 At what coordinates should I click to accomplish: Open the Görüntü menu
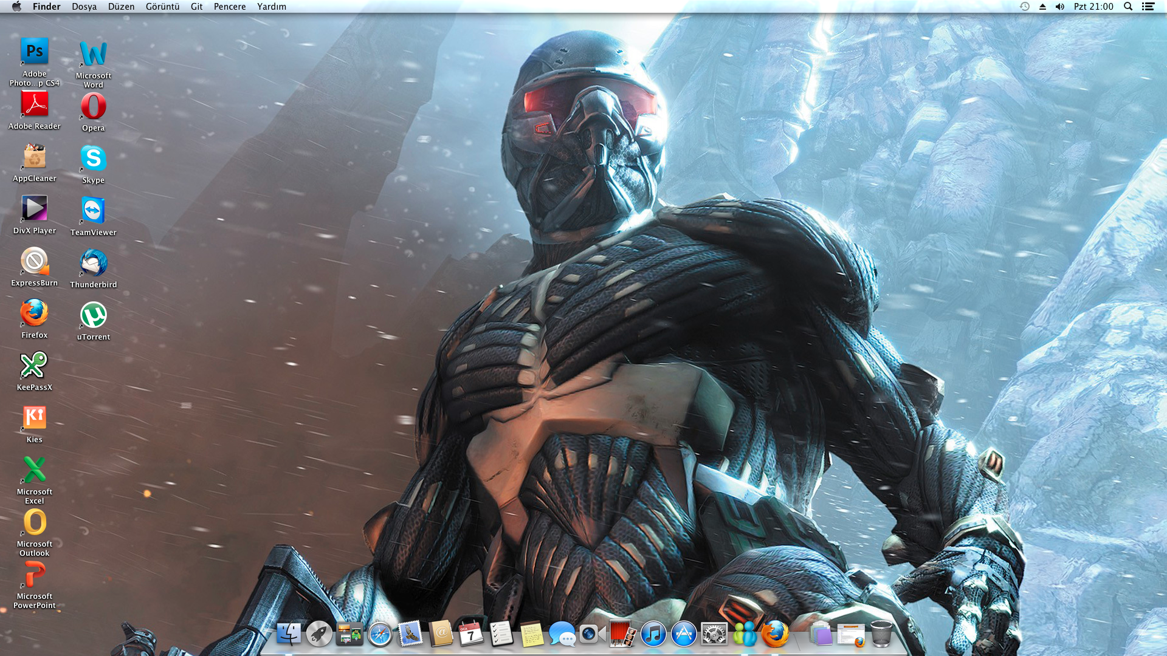tap(163, 7)
